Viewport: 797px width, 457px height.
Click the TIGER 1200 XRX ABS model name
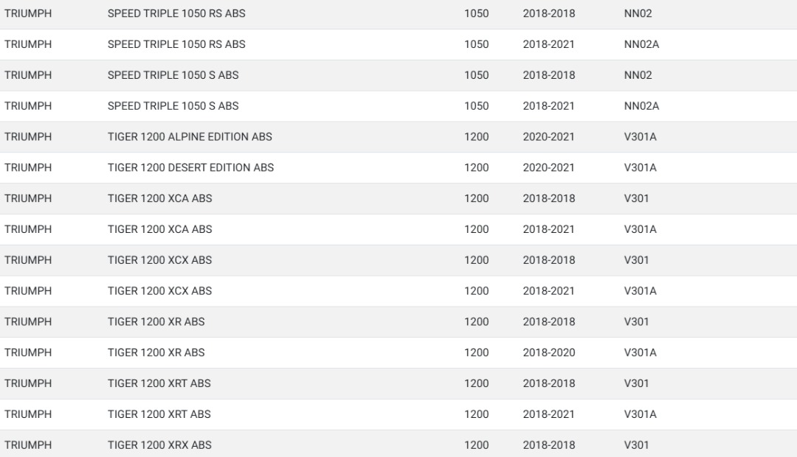tap(159, 445)
